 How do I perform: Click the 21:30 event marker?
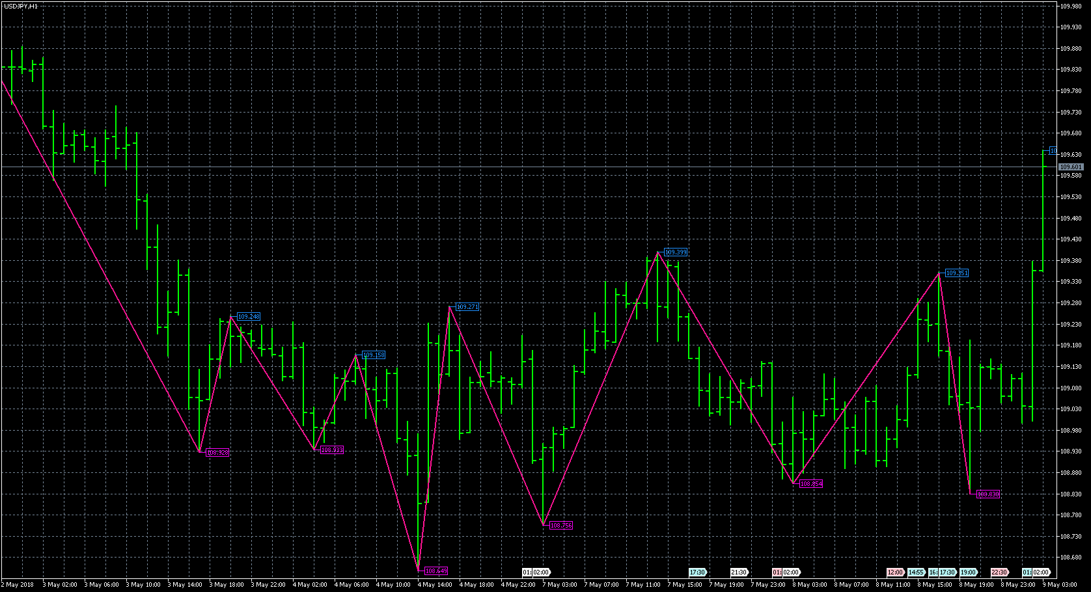[x=738, y=572]
